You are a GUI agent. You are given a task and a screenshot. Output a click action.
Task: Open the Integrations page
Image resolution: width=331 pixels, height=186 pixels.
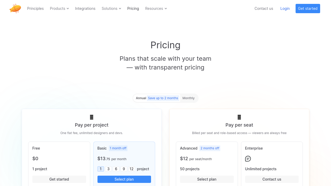[x=85, y=9]
